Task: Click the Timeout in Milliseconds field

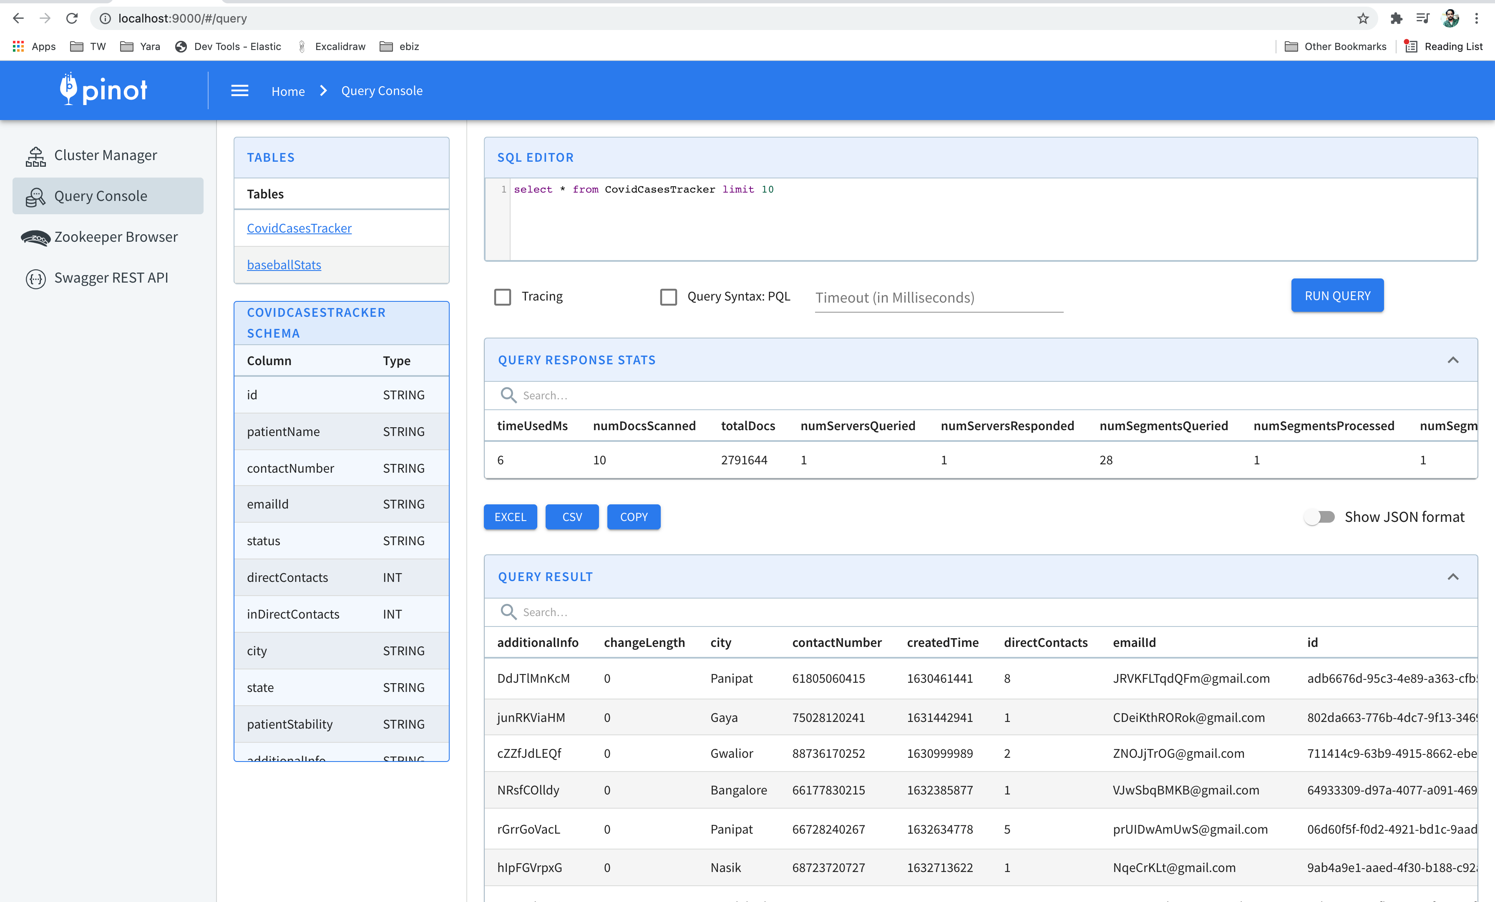Action: tap(938, 298)
